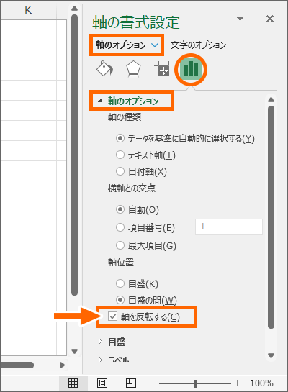
Task: Expand the 目盛 section
Action: point(100,341)
